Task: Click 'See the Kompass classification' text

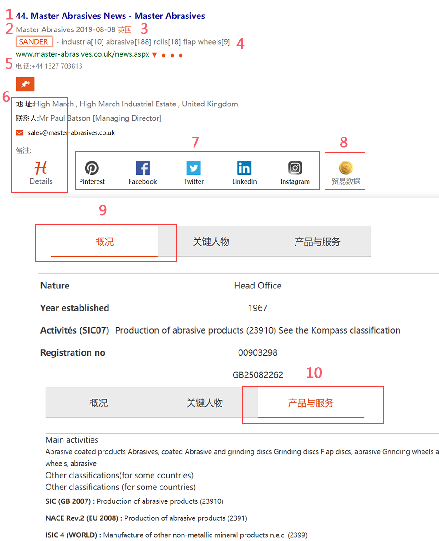Action: pos(339,330)
